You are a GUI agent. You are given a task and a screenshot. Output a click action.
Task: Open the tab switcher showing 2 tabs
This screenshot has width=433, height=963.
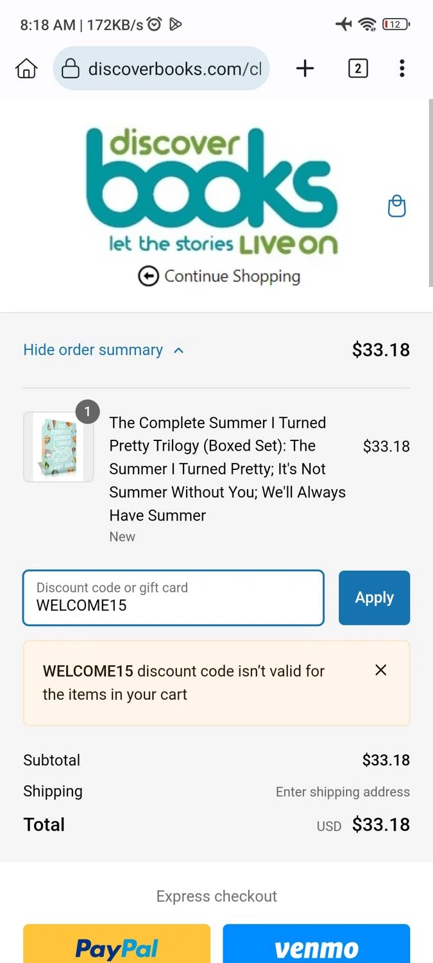point(358,68)
